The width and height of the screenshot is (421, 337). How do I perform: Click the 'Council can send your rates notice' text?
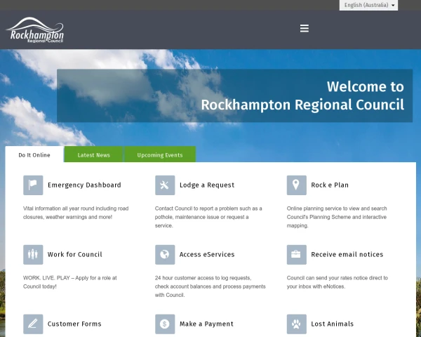click(x=338, y=282)
